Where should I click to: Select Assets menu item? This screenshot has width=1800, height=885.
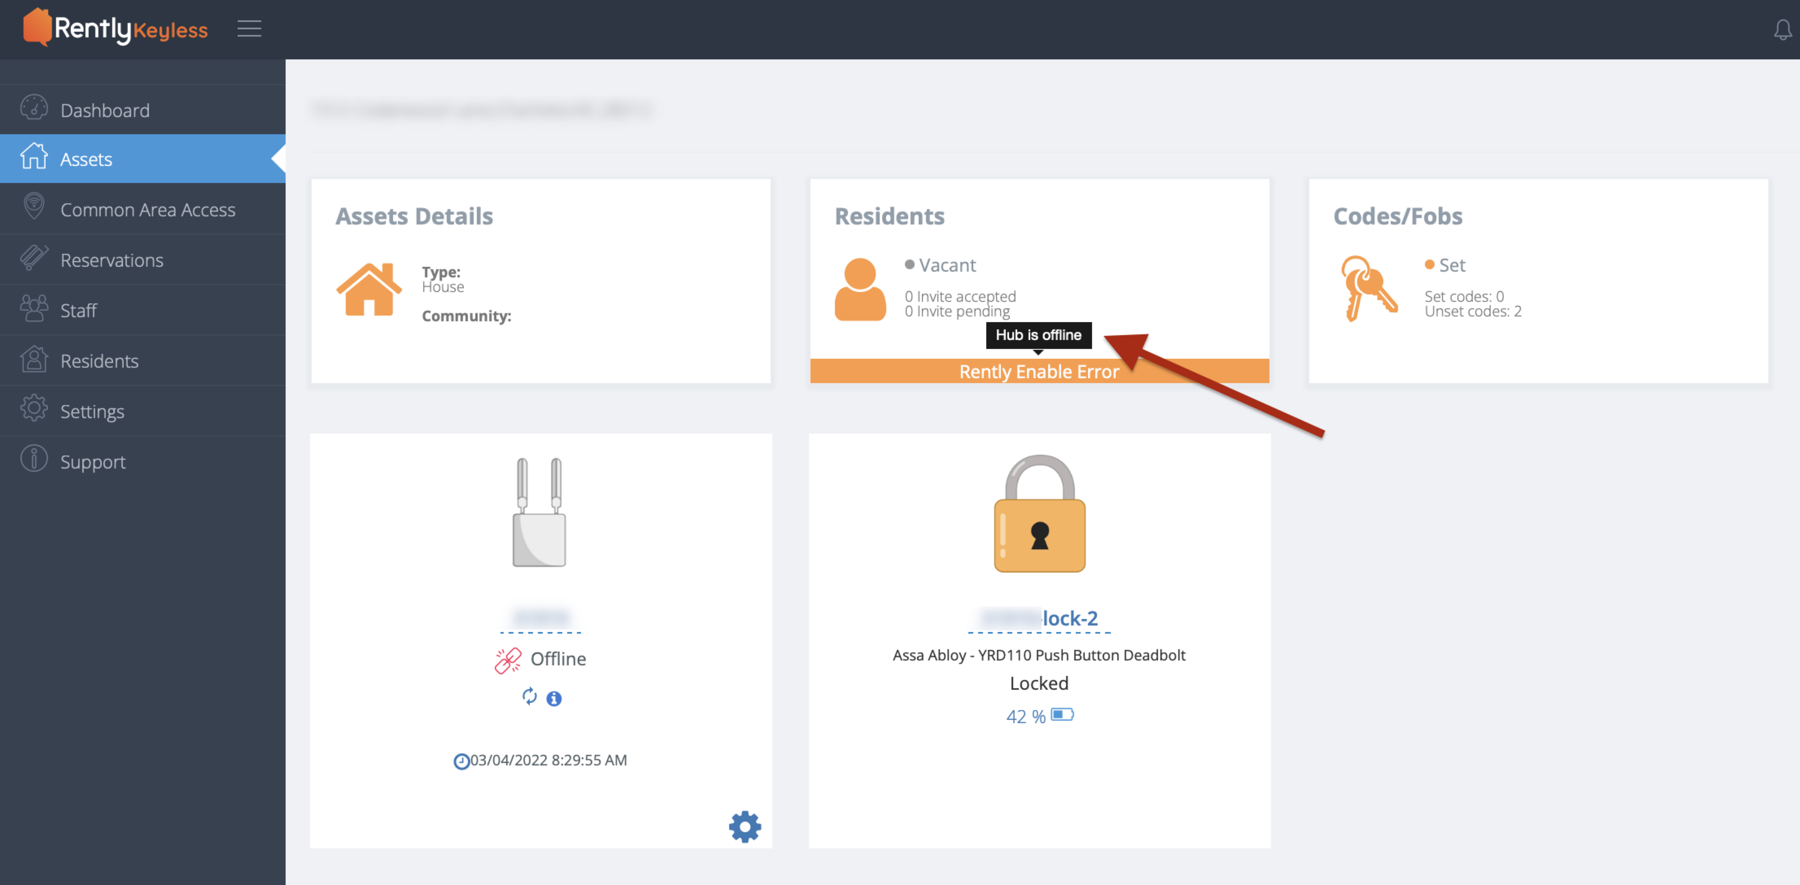point(142,159)
